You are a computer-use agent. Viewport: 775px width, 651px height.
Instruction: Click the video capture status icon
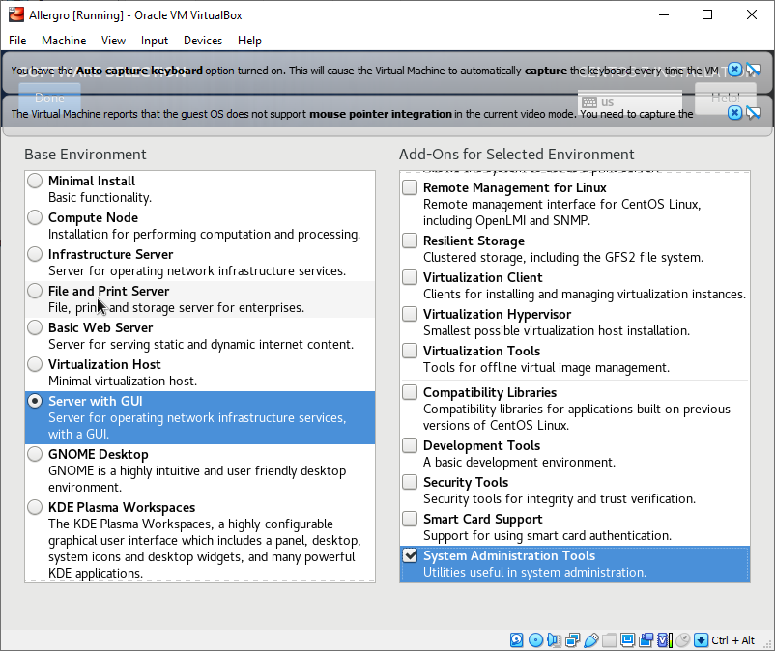[x=646, y=640]
